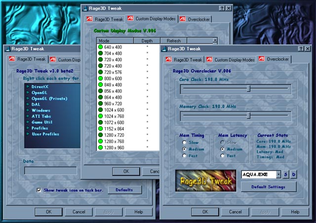The height and width of the screenshot is (223, 316).
Task: Select Medium under Mem Timing
Action: pos(184,149)
